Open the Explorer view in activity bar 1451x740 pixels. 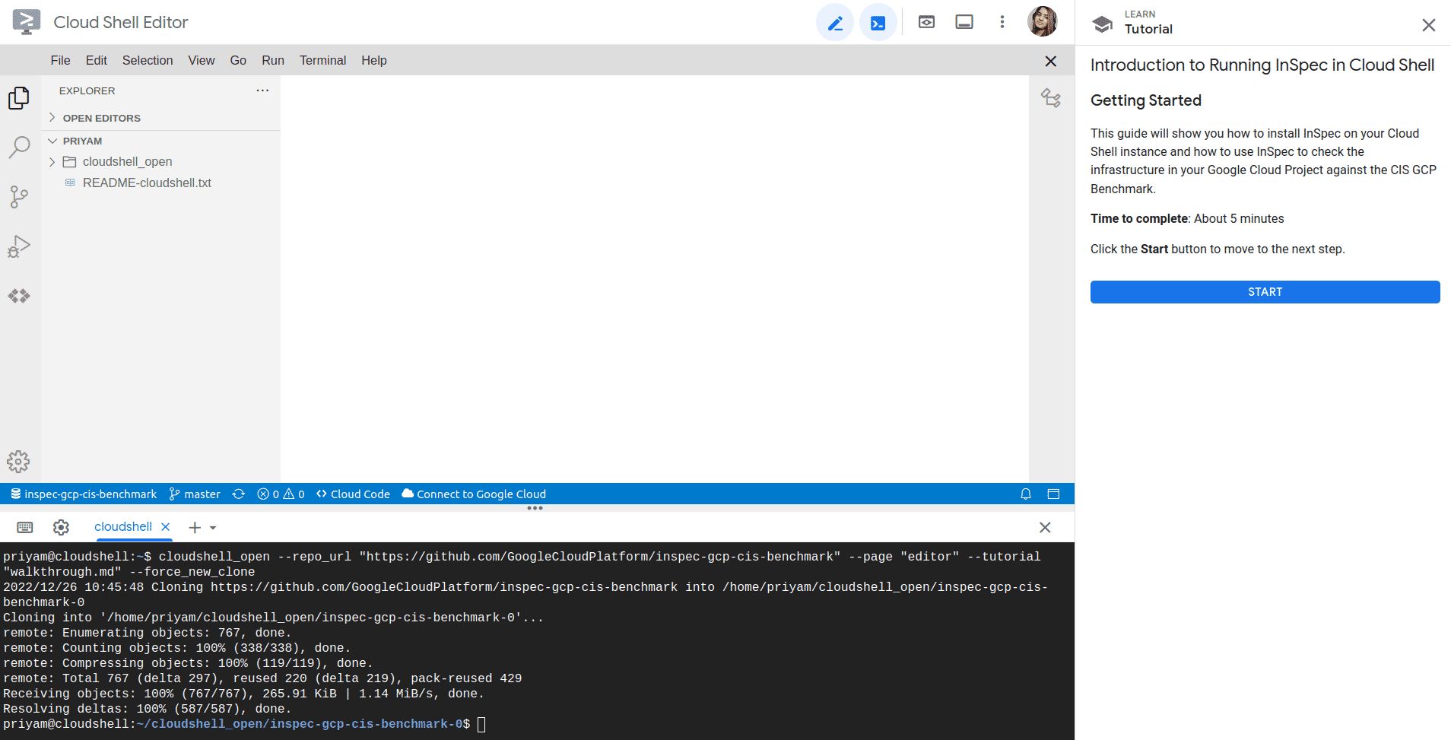(19, 97)
